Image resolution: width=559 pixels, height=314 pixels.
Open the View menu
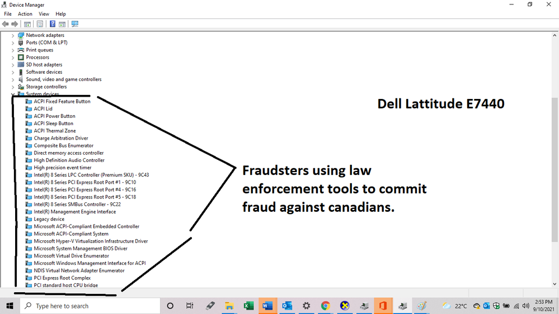44,14
